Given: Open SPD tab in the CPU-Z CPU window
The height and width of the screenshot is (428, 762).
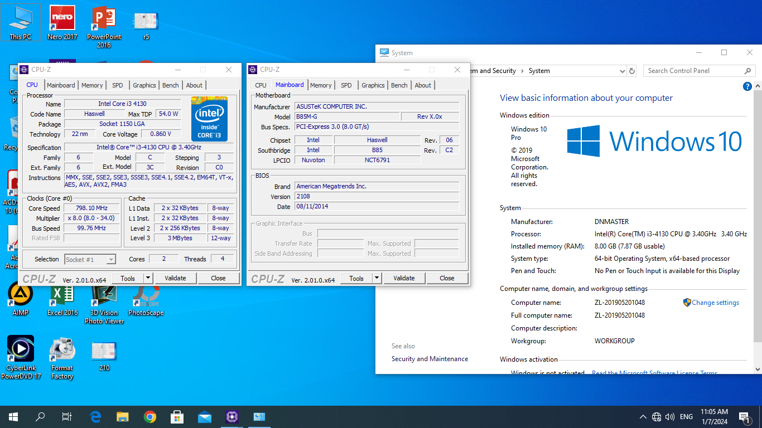Looking at the screenshot, I should [x=117, y=85].
